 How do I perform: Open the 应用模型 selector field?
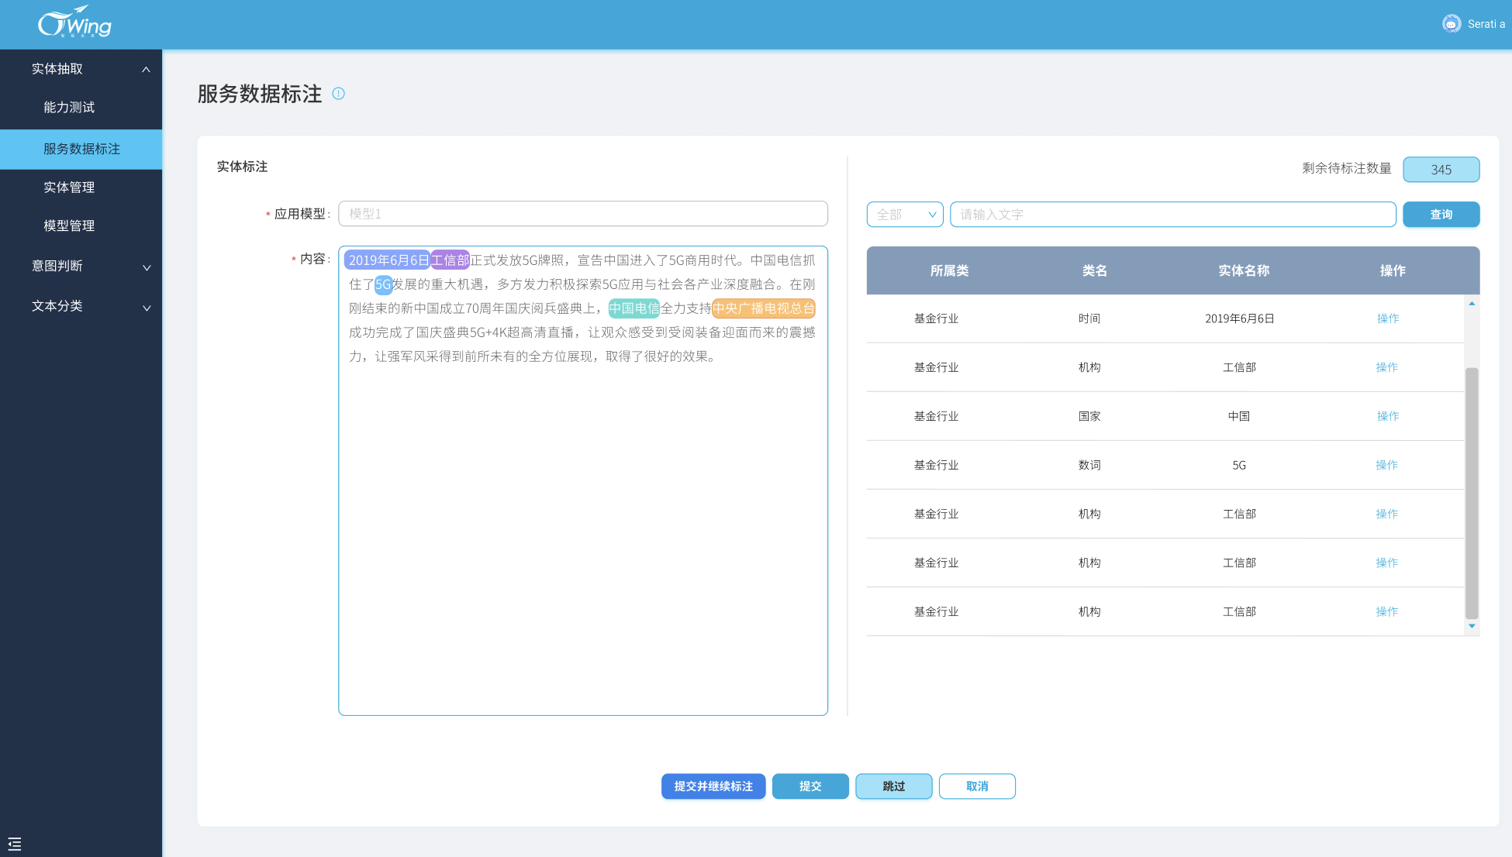click(583, 214)
